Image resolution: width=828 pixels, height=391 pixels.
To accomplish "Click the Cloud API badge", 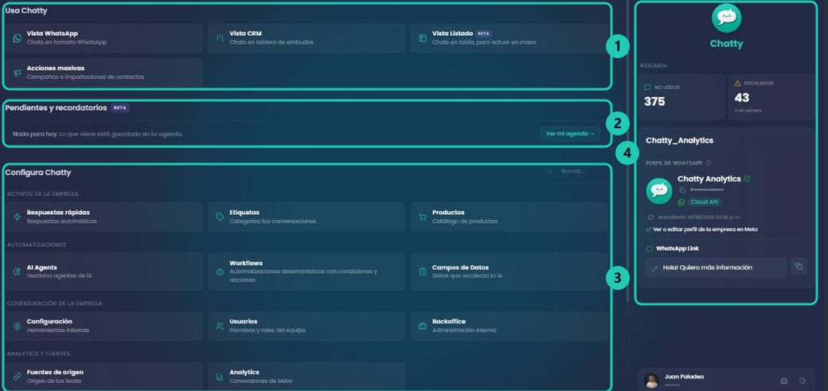I will [x=704, y=201].
